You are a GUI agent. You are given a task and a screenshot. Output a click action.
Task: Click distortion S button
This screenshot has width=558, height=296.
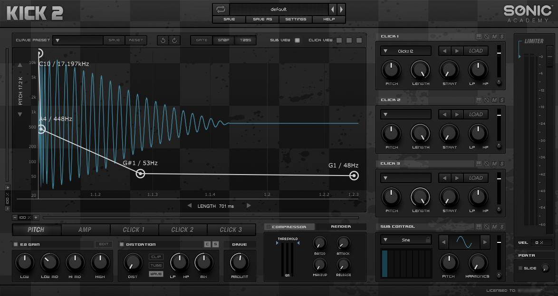pos(215,244)
